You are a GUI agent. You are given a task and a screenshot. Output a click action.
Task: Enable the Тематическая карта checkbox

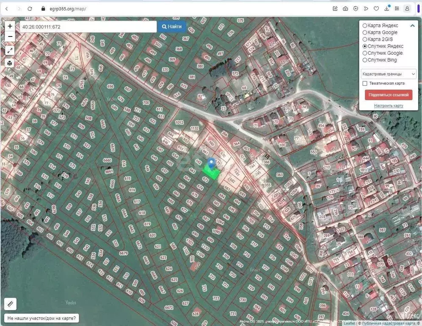coord(365,84)
